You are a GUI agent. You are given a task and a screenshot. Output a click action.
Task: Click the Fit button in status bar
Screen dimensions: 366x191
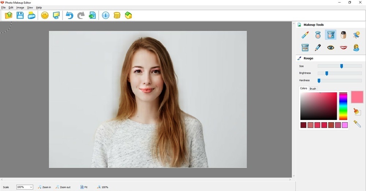point(84,187)
